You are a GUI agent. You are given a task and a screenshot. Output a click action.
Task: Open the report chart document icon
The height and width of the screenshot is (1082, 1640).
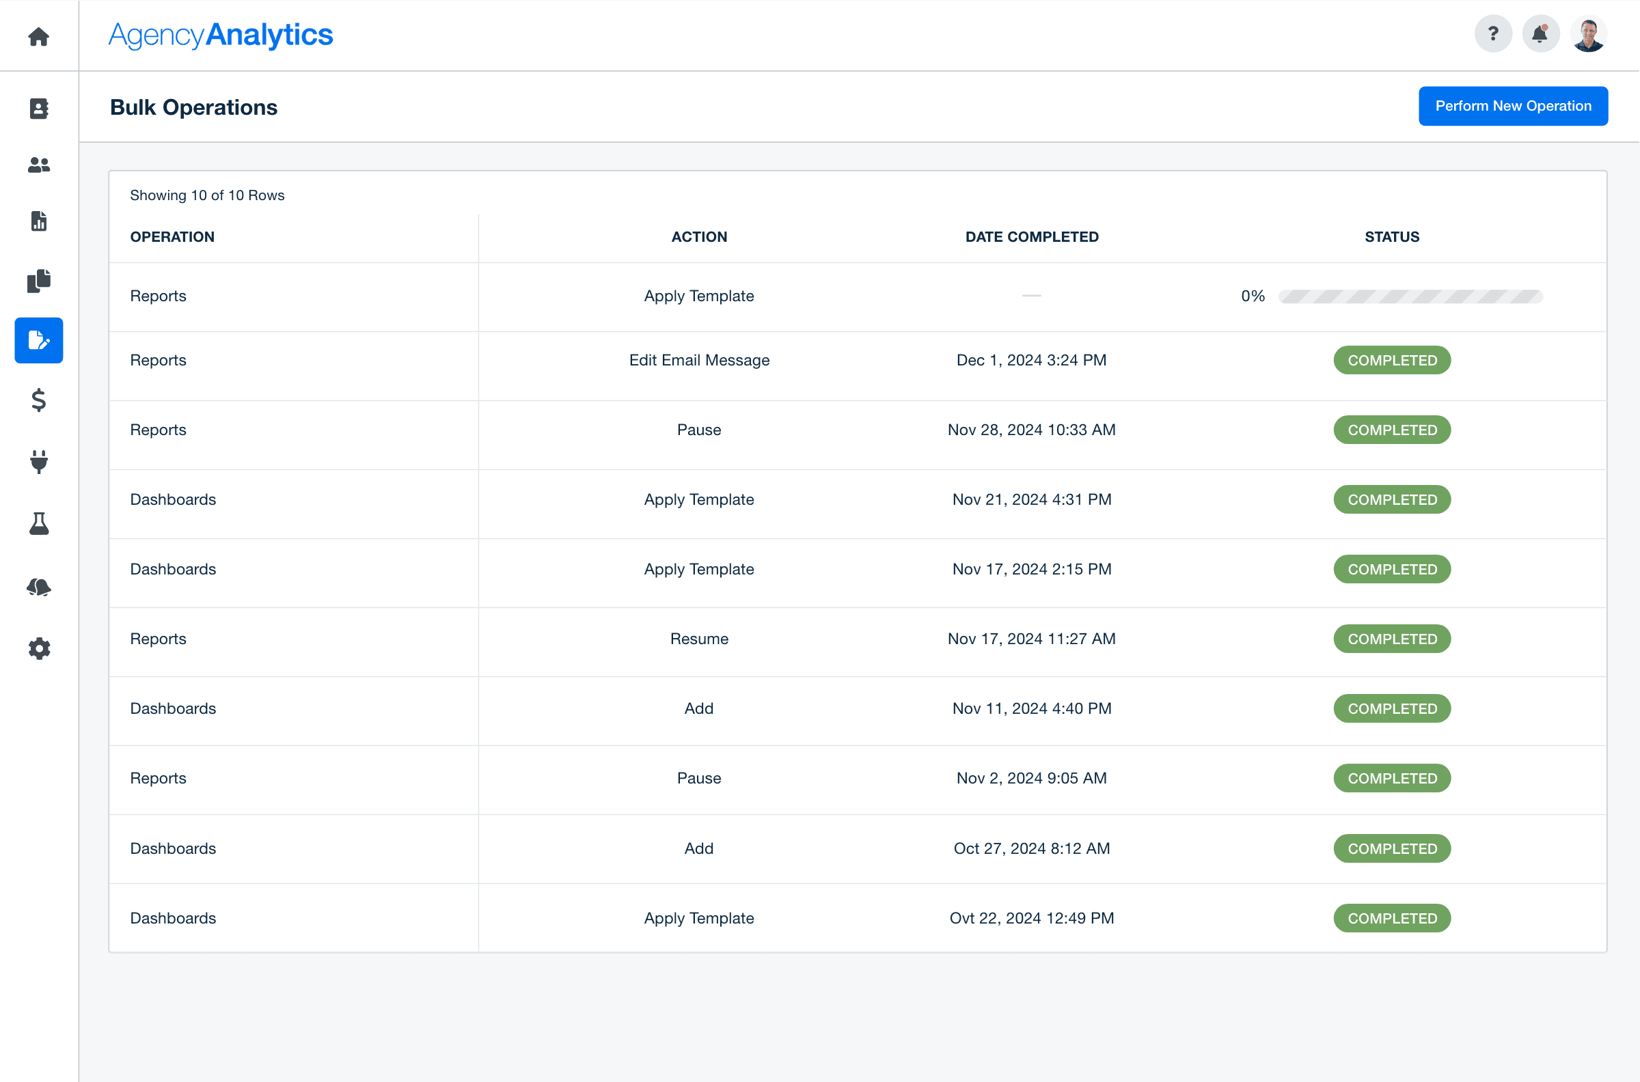tap(39, 221)
